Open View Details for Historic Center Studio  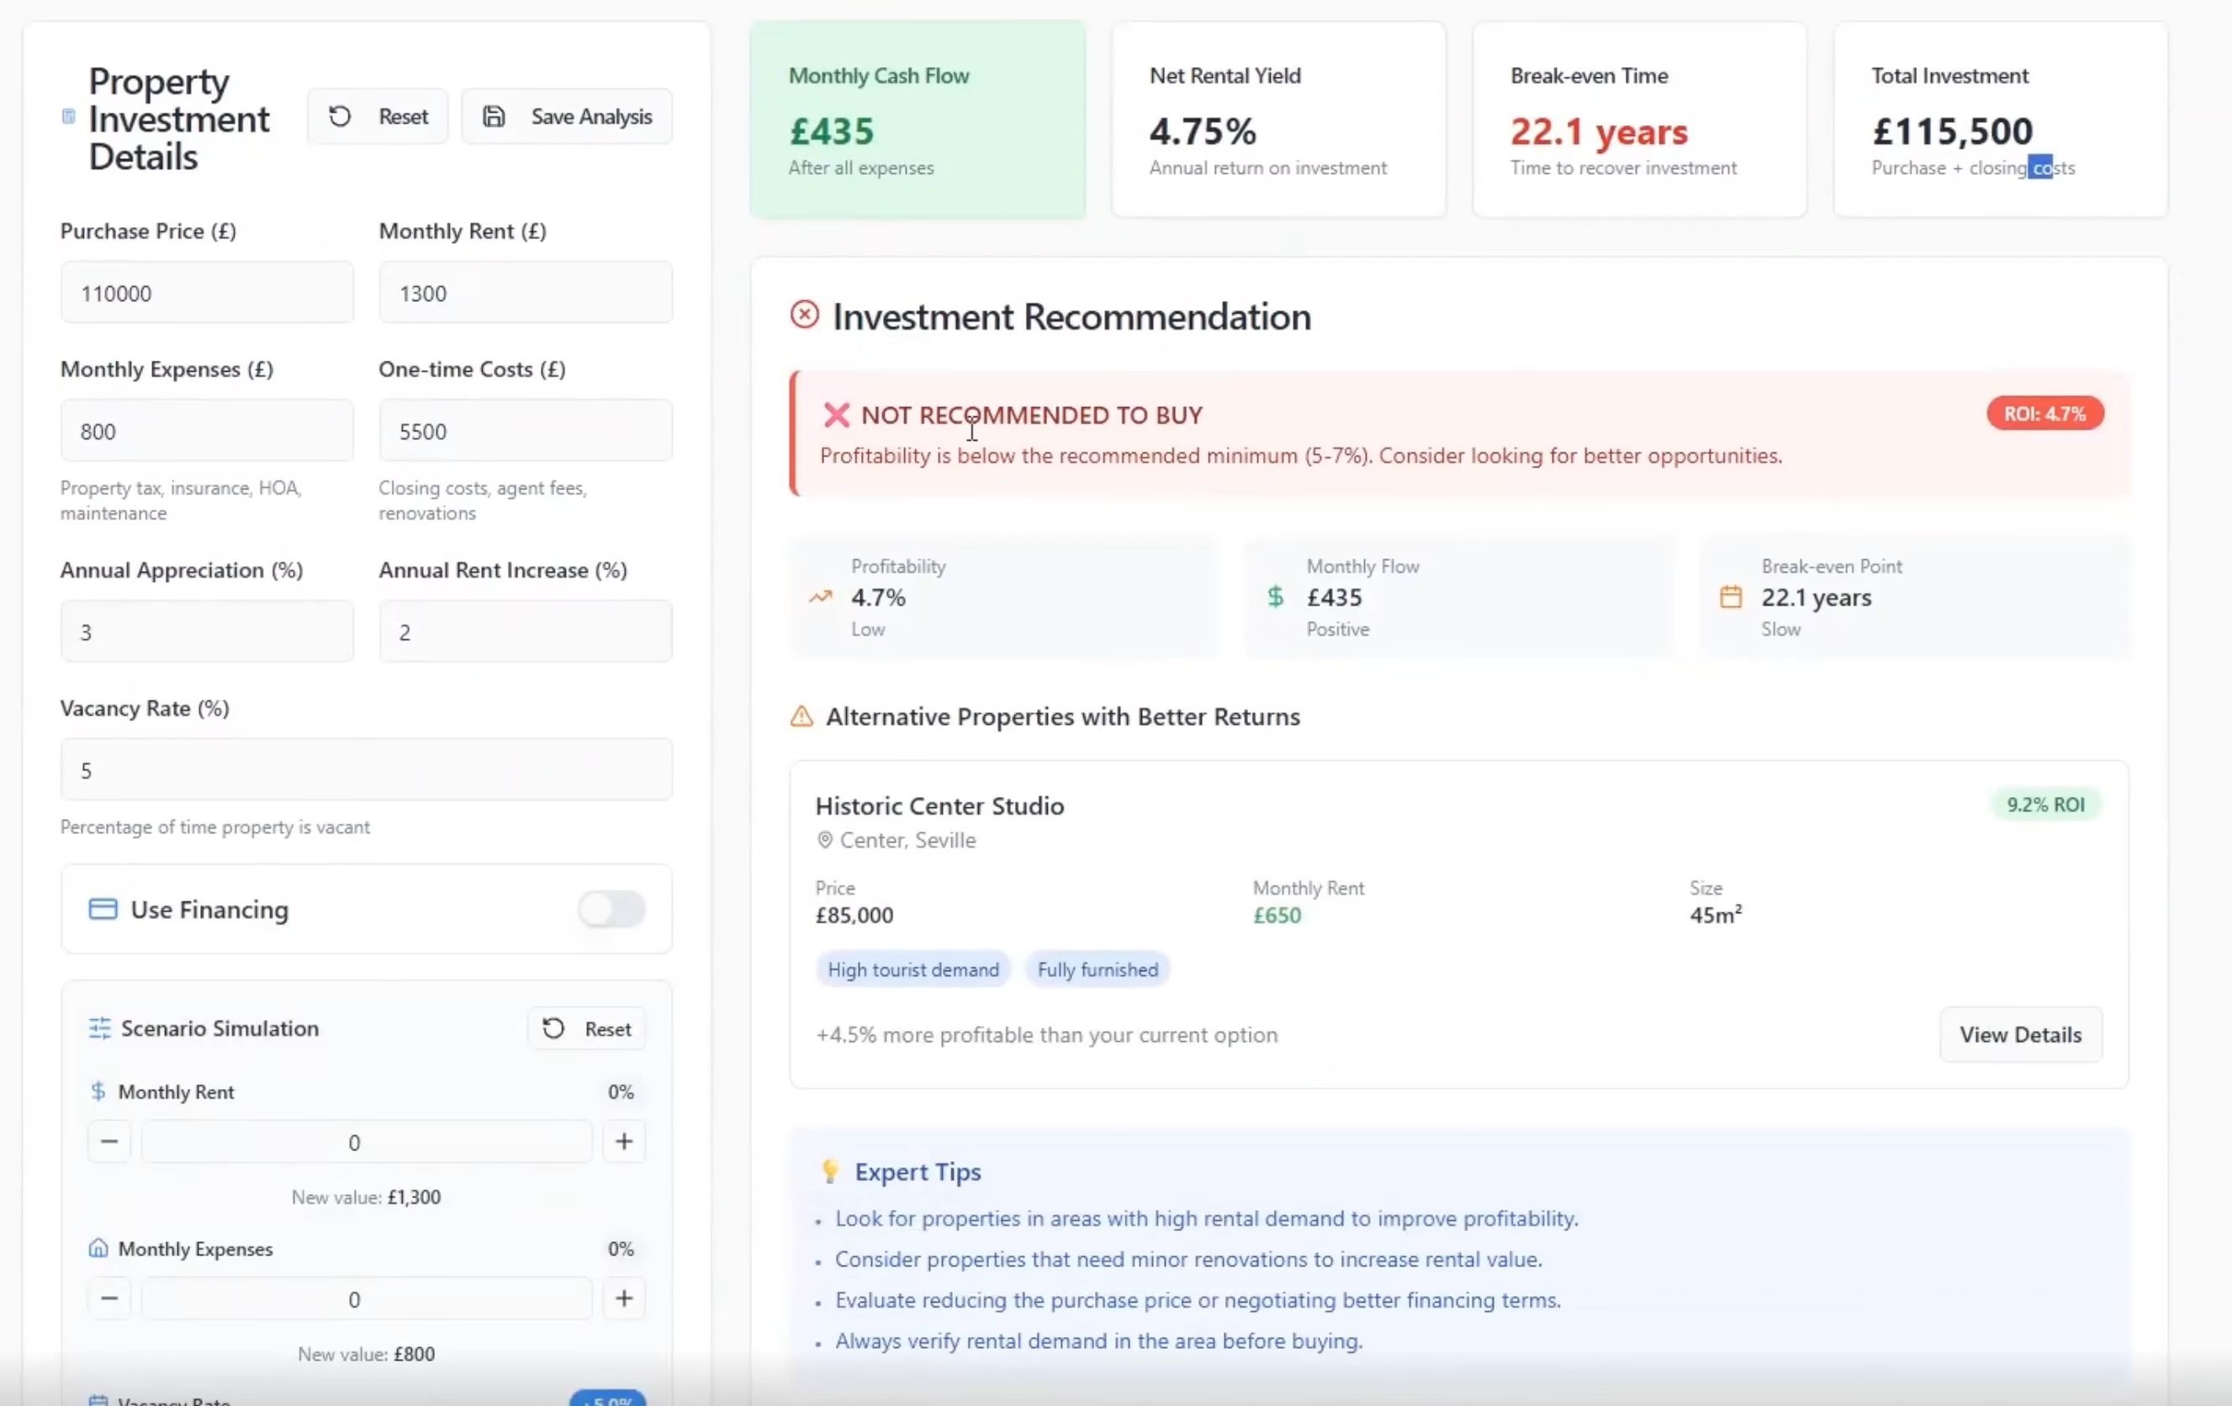pos(2020,1034)
